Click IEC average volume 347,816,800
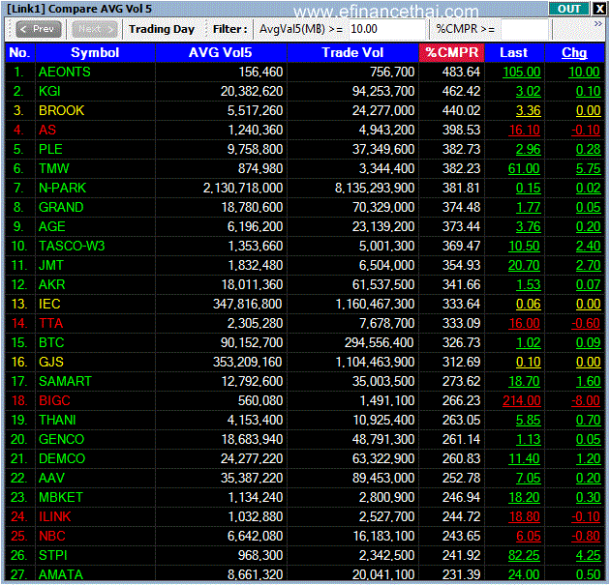Screen dimensions: 610x585 (248, 305)
